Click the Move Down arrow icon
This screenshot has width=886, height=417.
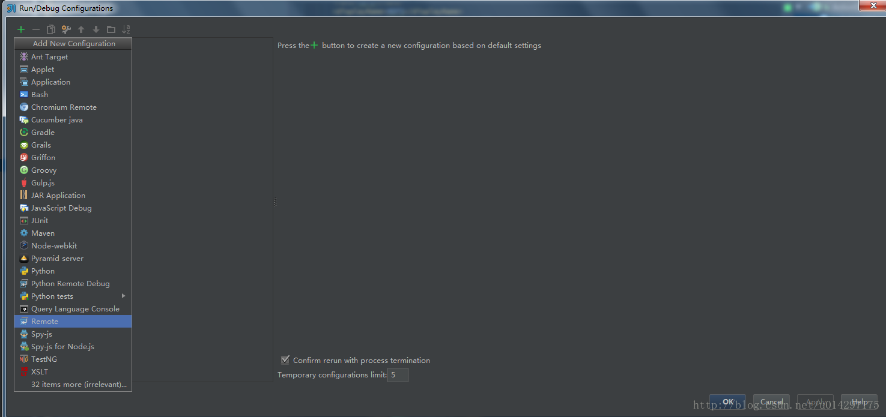click(96, 29)
